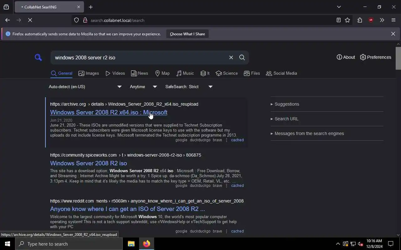
Task: Switch to the News tab
Action: click(x=139, y=73)
